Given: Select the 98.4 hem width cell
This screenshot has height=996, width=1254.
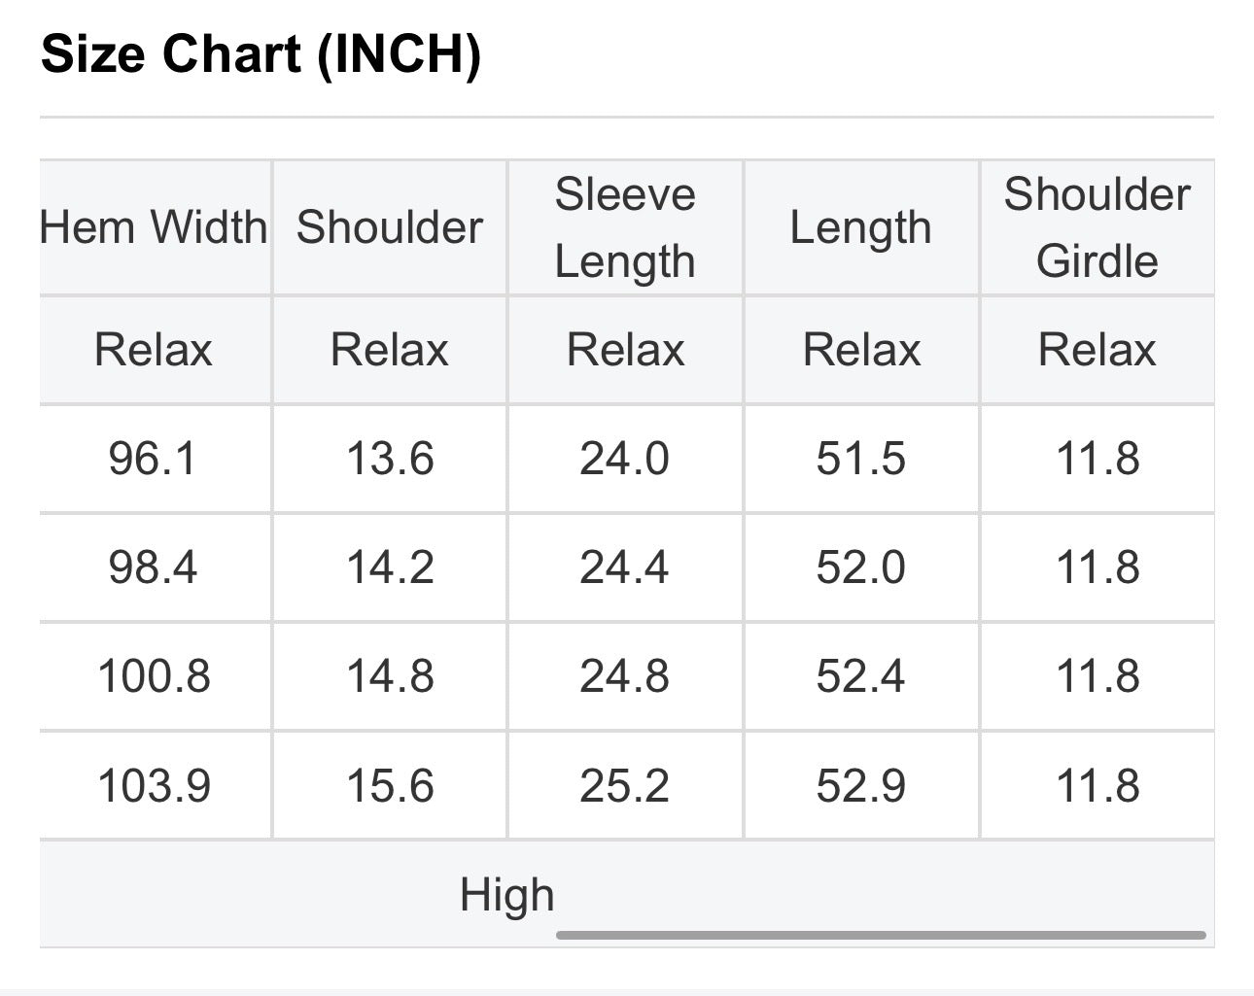Looking at the screenshot, I should [154, 567].
